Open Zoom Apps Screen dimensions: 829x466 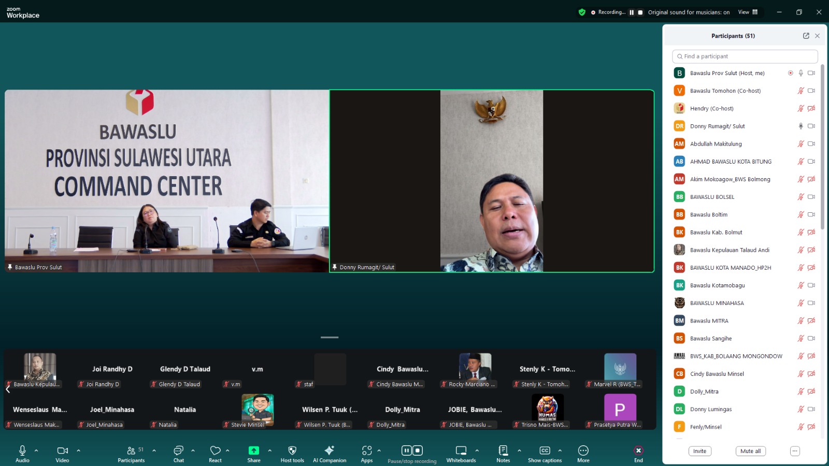[x=367, y=454]
